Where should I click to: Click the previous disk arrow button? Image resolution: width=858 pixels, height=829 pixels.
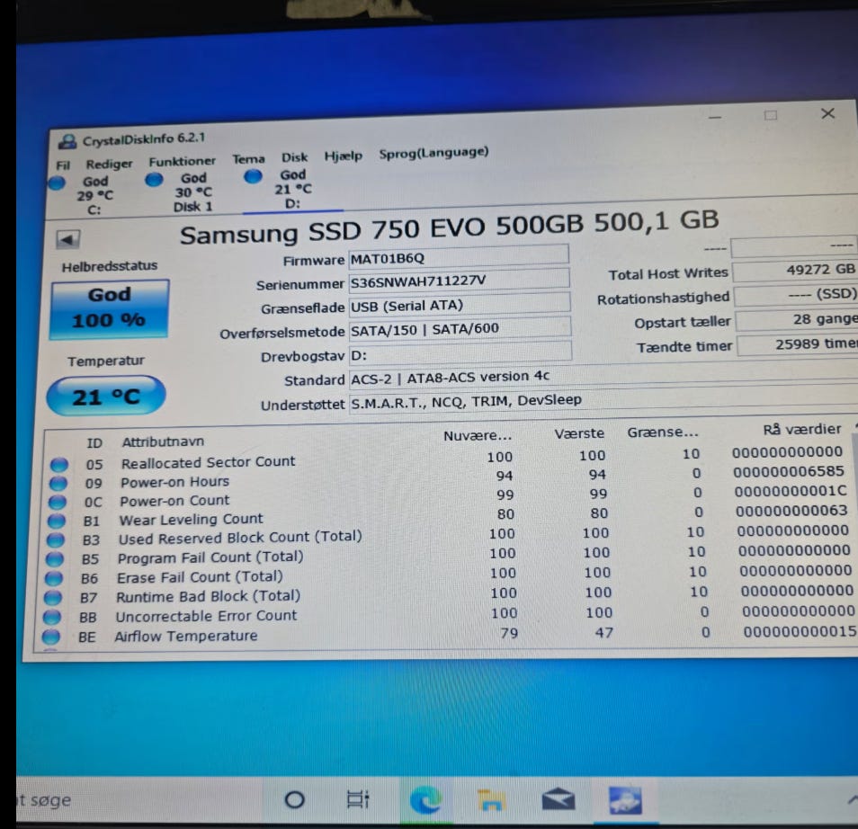tap(67, 240)
